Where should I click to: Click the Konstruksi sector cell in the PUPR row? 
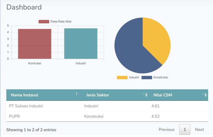[94, 116]
